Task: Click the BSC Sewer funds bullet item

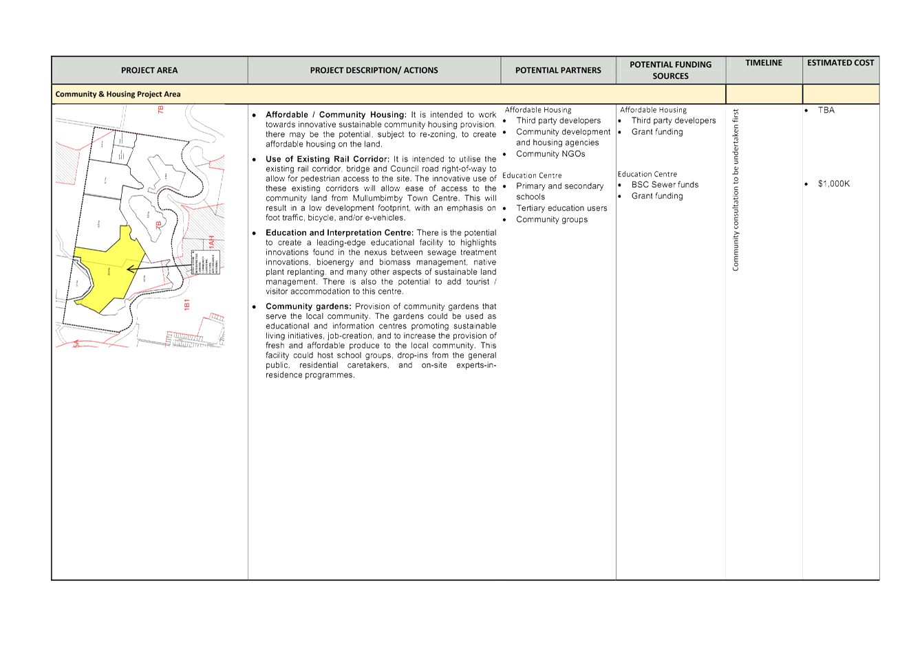Action: click(x=665, y=184)
